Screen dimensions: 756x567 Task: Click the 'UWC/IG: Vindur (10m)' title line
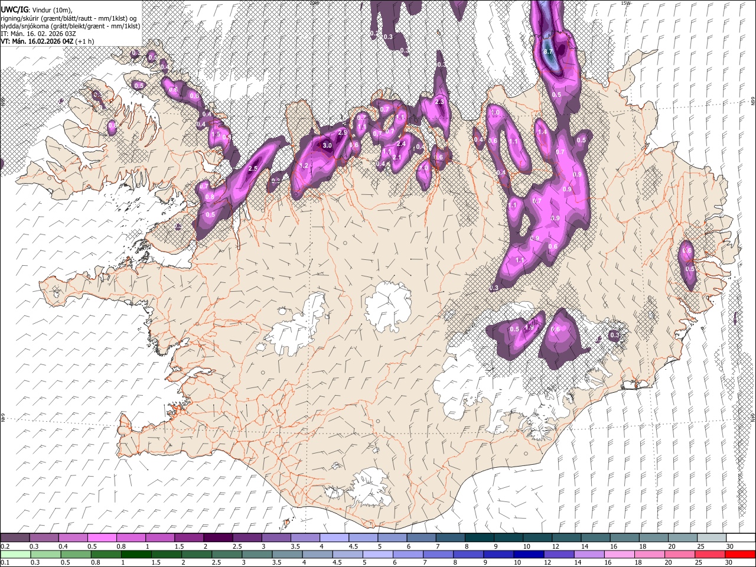click(35, 9)
